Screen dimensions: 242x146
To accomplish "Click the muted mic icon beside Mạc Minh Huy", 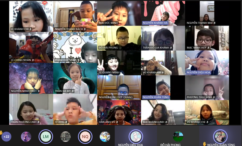I will [x=208, y=48].
